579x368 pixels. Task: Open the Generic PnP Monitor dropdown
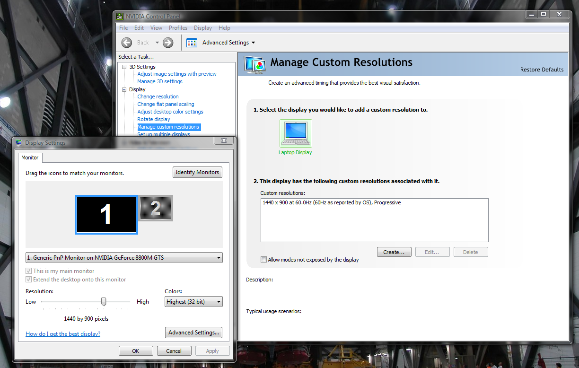tap(124, 258)
